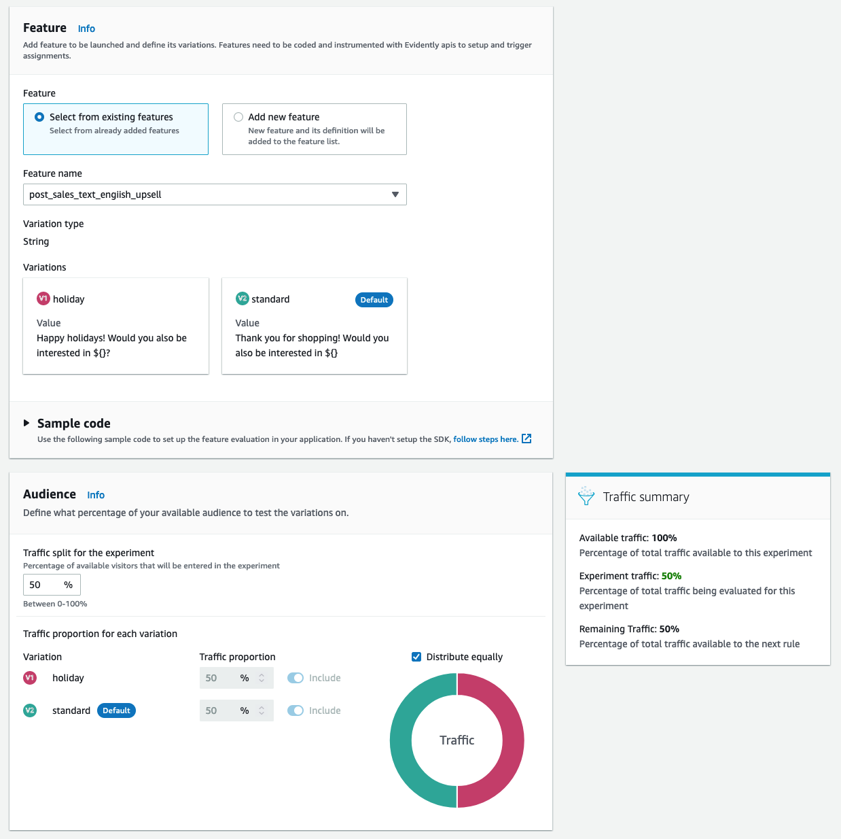Select the Add new feature radio button

point(238,116)
